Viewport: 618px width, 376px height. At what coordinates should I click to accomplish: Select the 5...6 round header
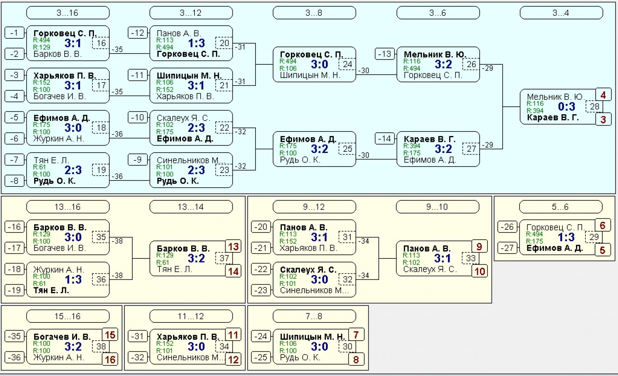[x=561, y=207]
